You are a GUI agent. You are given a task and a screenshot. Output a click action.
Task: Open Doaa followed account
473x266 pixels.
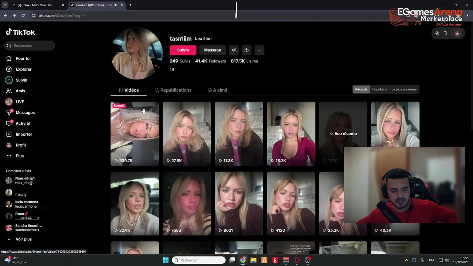[22, 216]
